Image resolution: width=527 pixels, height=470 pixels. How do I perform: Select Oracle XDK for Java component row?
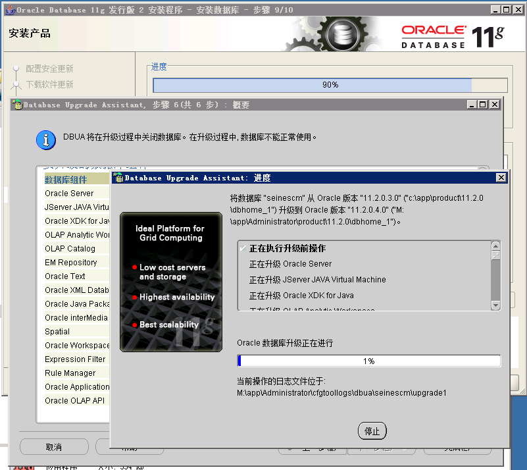click(76, 221)
